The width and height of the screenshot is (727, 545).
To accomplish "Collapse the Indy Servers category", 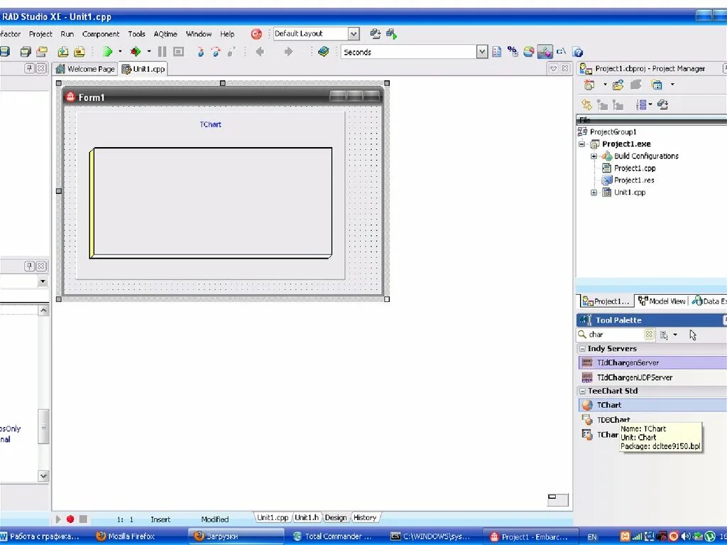I will point(582,349).
